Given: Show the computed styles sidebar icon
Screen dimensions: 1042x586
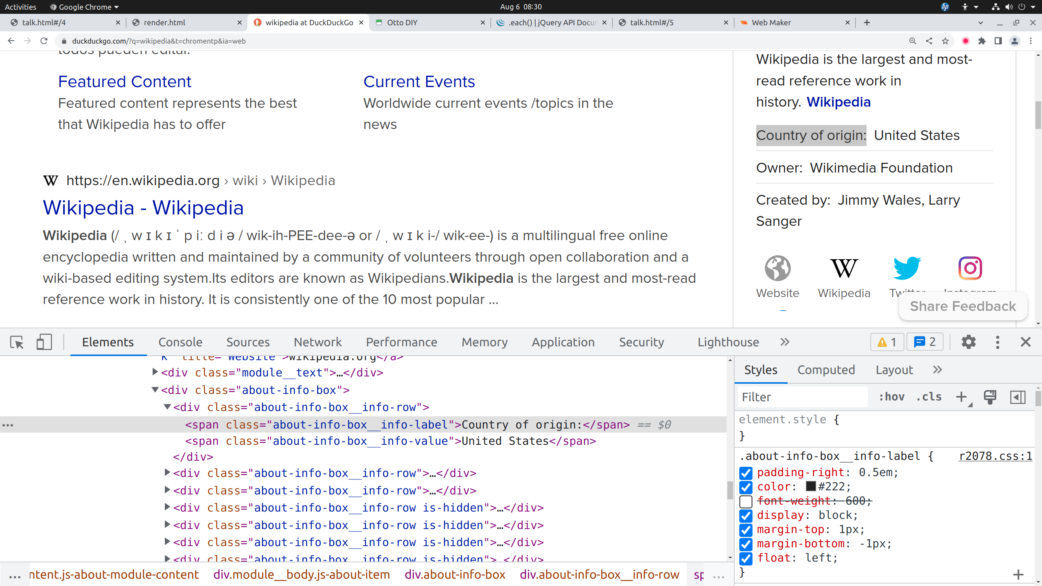Looking at the screenshot, I should 1018,397.
